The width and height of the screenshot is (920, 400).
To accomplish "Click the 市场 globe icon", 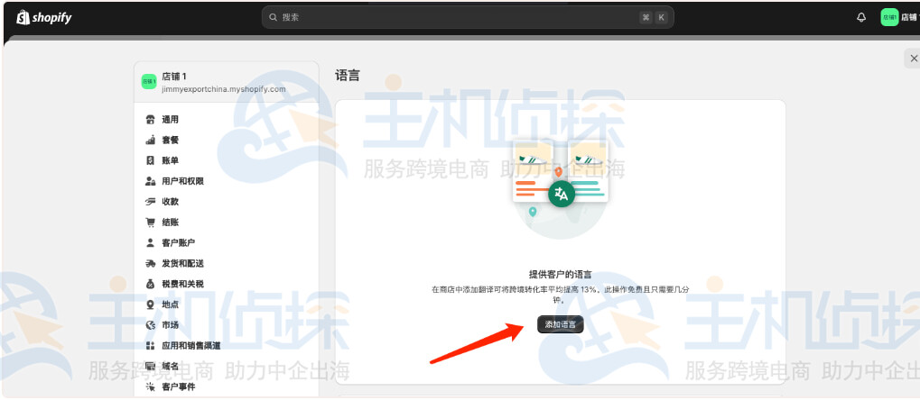I will 150,325.
